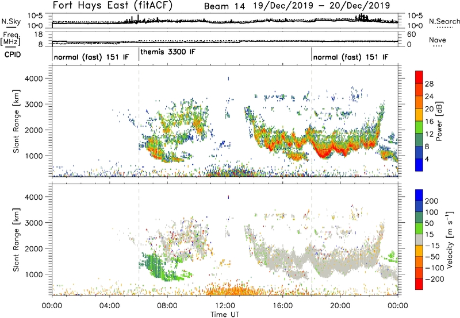Click the CPID change marker at 18:00
The image size is (460, 318).
[312, 55]
